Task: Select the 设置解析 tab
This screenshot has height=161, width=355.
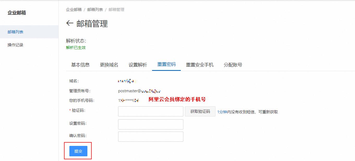Action: [138, 65]
